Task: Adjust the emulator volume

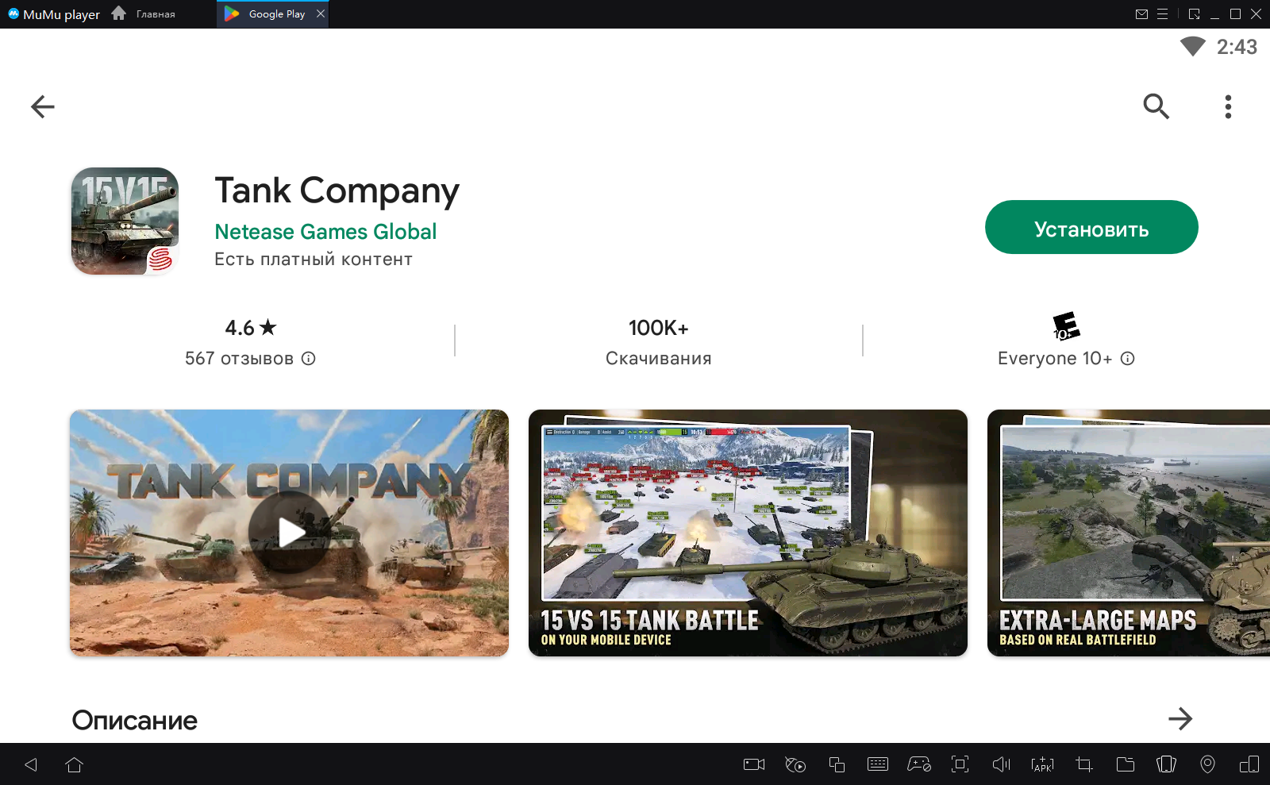Action: point(1001,764)
